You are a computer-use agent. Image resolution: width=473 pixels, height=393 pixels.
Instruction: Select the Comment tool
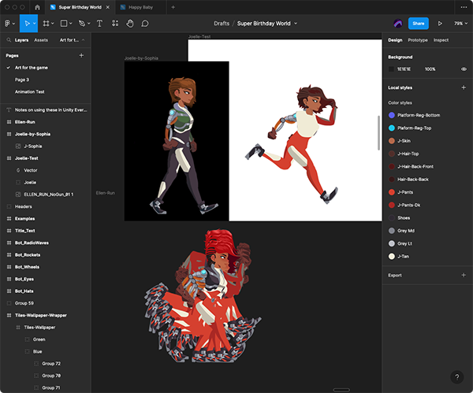(x=145, y=24)
